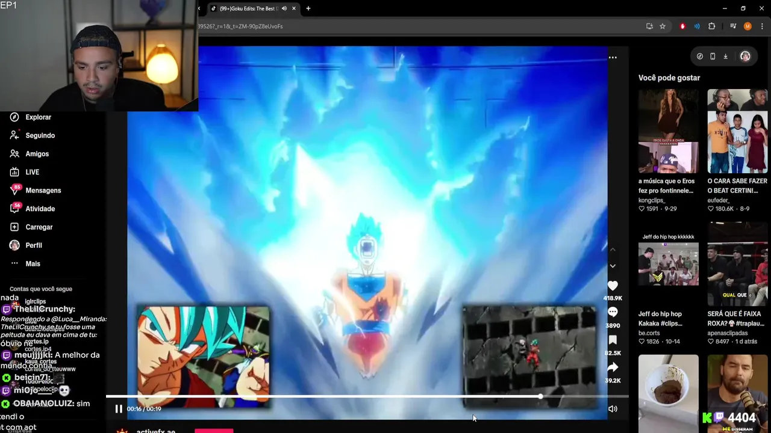Open Chrome extensions puzzle icon
This screenshot has height=433, width=771.
tap(712, 26)
